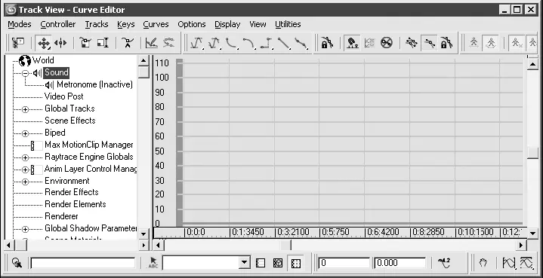
Task: Select the Scale Keys tool
Action: 85,43
